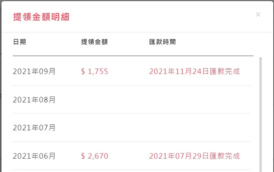Viewport: 274px width, 172px height.
Task: Select the 2021年06月 date cell
Action: click(34, 156)
